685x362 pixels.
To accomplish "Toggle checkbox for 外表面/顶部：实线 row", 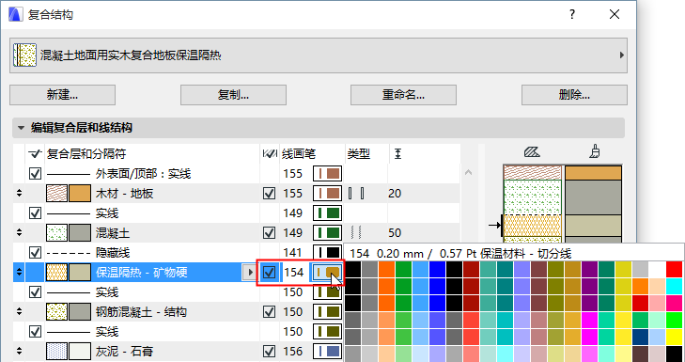I will tap(35, 174).
